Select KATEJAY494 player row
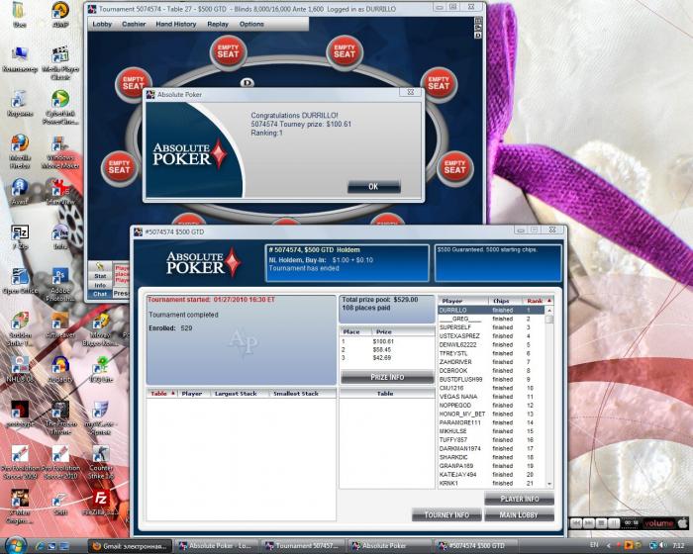This screenshot has width=693, height=554. click(x=491, y=475)
